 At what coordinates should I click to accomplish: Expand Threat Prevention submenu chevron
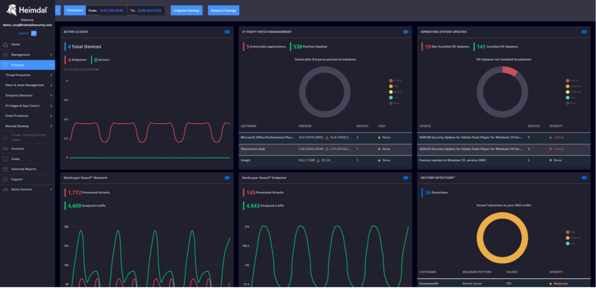tap(51, 75)
